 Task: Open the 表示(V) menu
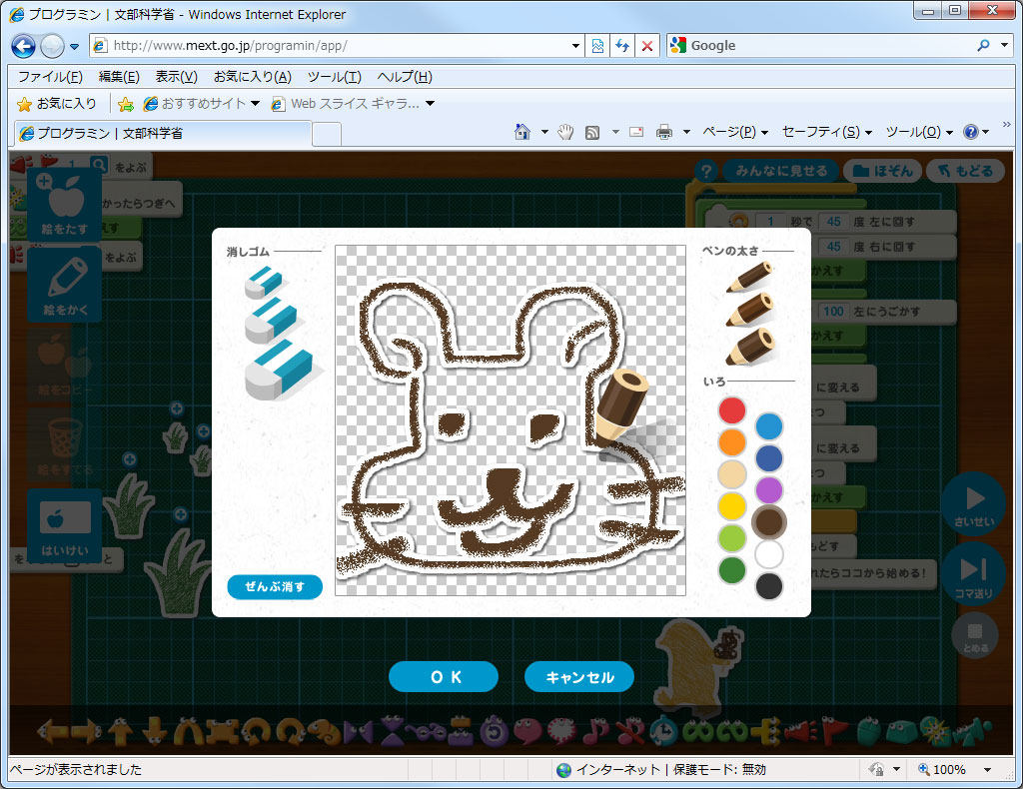176,77
